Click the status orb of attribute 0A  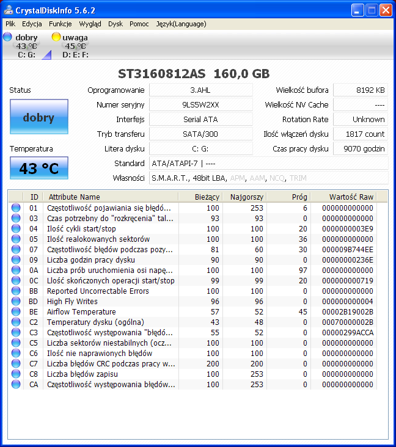point(16,270)
